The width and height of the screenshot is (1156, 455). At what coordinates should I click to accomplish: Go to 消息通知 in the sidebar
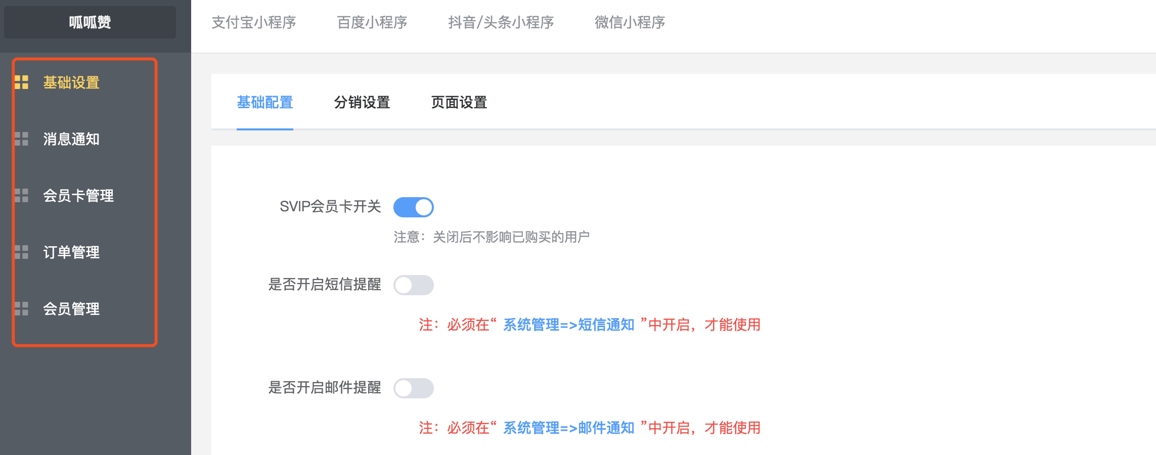pos(71,139)
